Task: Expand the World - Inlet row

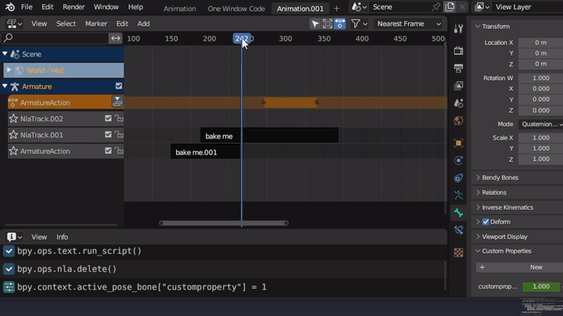Action: pyautogui.click(x=9, y=70)
